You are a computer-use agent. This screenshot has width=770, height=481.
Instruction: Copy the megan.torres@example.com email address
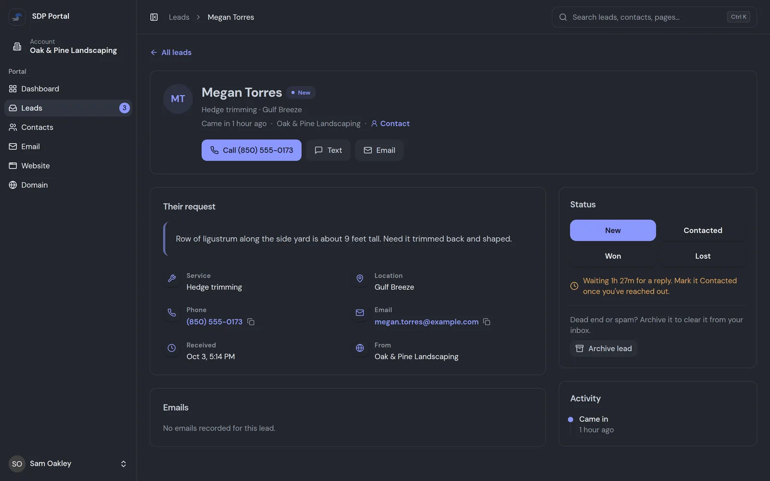[x=487, y=322]
